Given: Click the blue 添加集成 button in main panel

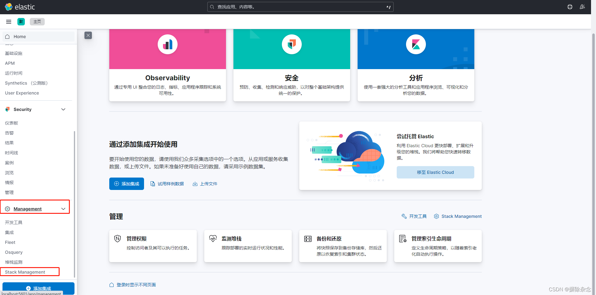Looking at the screenshot, I should point(127,184).
